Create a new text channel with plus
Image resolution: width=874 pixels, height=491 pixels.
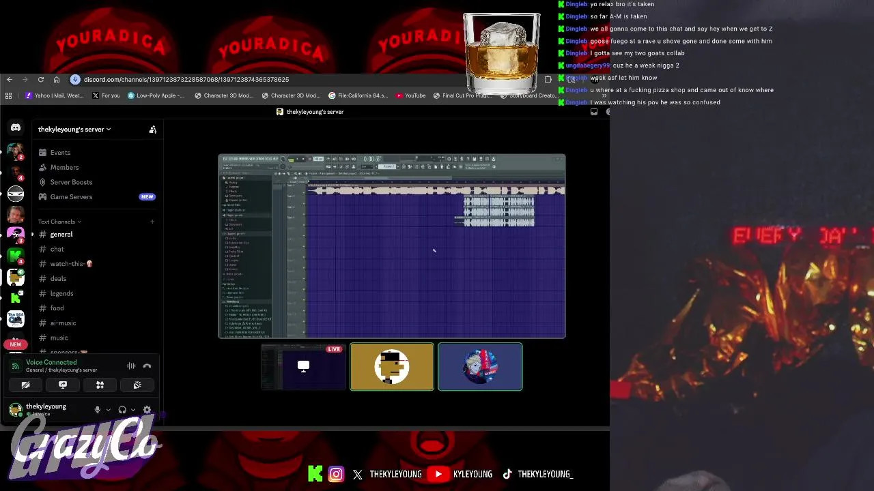pyautogui.click(x=152, y=222)
